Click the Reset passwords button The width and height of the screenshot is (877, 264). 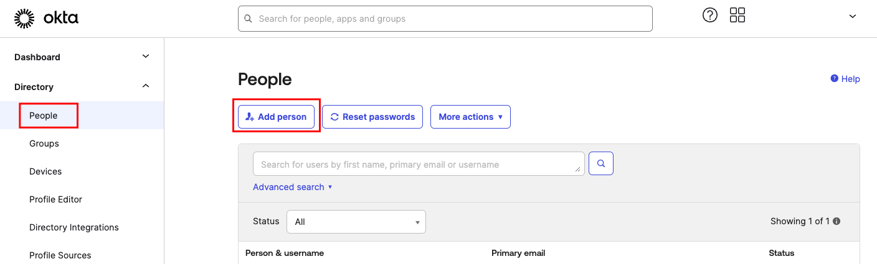pos(372,117)
